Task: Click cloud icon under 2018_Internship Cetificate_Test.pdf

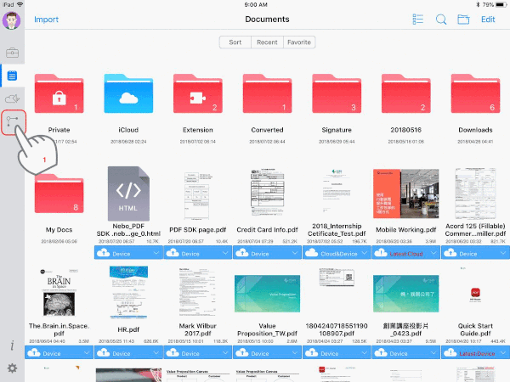Action: point(312,253)
